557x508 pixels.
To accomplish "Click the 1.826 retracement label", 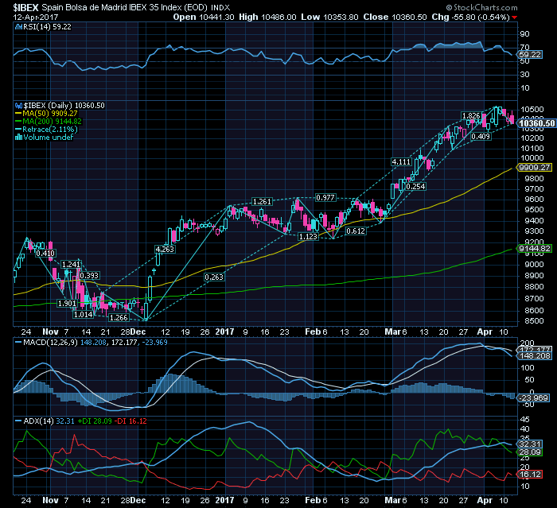I will [x=471, y=116].
